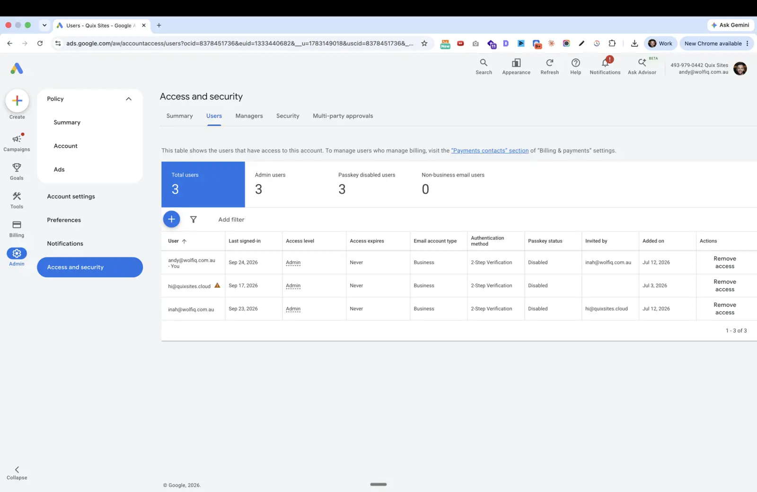Sort the table by User column
The width and height of the screenshot is (757, 492).
[x=177, y=241]
